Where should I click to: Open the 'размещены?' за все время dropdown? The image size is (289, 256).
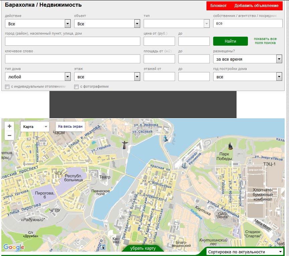[x=248, y=59]
